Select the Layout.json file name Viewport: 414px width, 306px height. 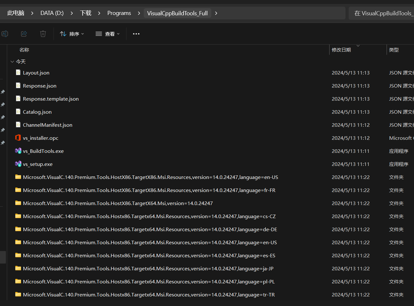36,73
